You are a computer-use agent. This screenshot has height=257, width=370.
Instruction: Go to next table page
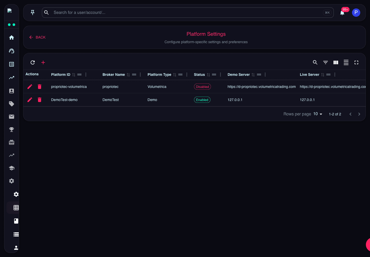[359, 114]
